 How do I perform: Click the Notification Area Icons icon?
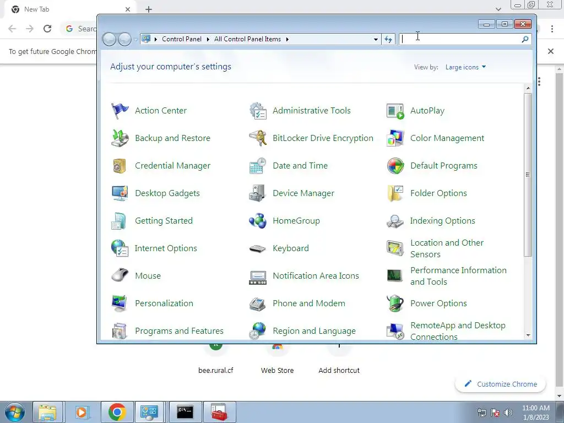(x=258, y=278)
